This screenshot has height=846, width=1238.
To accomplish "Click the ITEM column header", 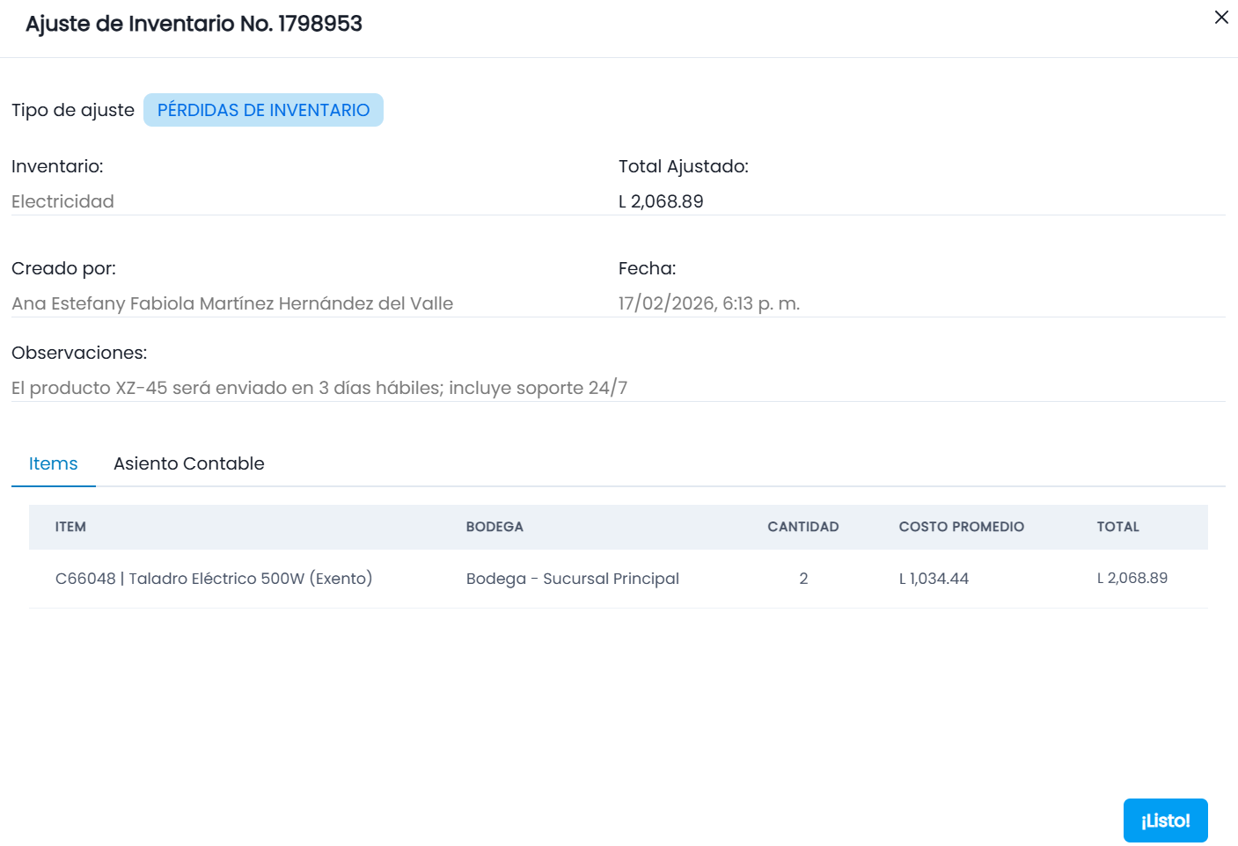I will pyautogui.click(x=70, y=527).
